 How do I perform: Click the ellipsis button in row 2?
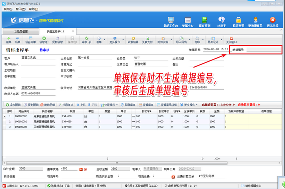(x=134, y=121)
